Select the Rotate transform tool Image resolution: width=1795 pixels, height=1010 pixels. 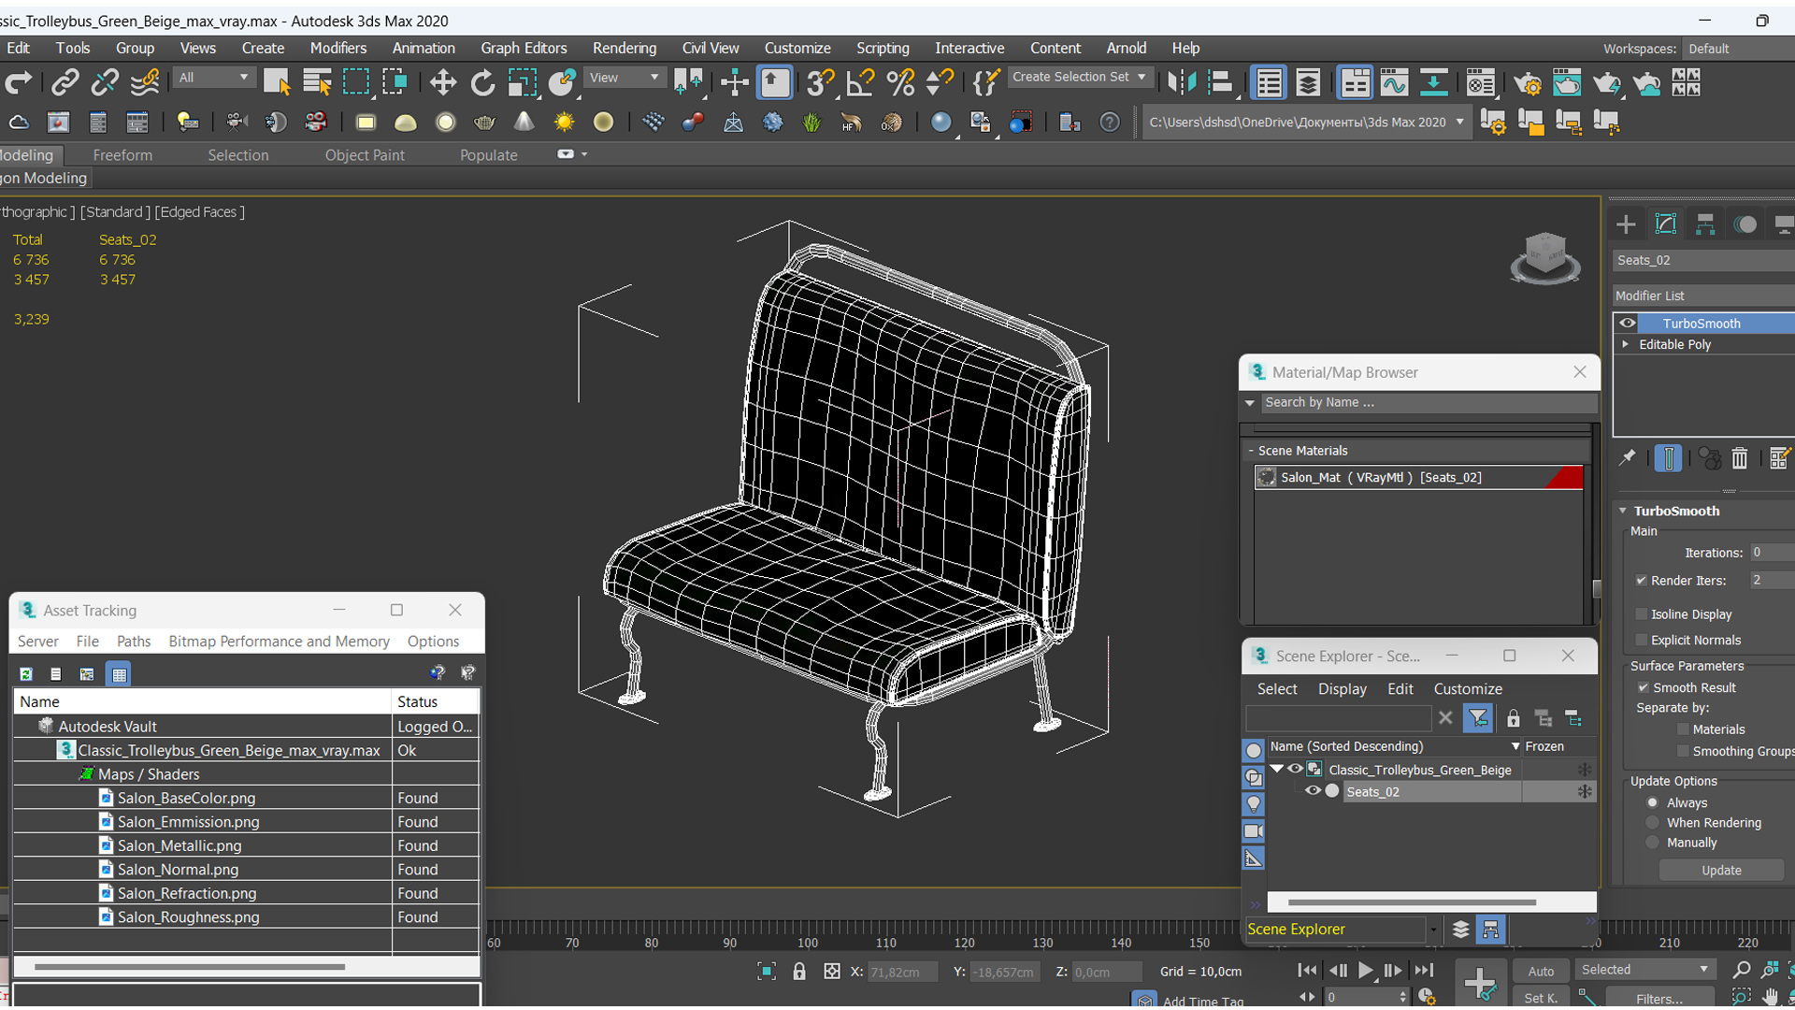pos(482,83)
